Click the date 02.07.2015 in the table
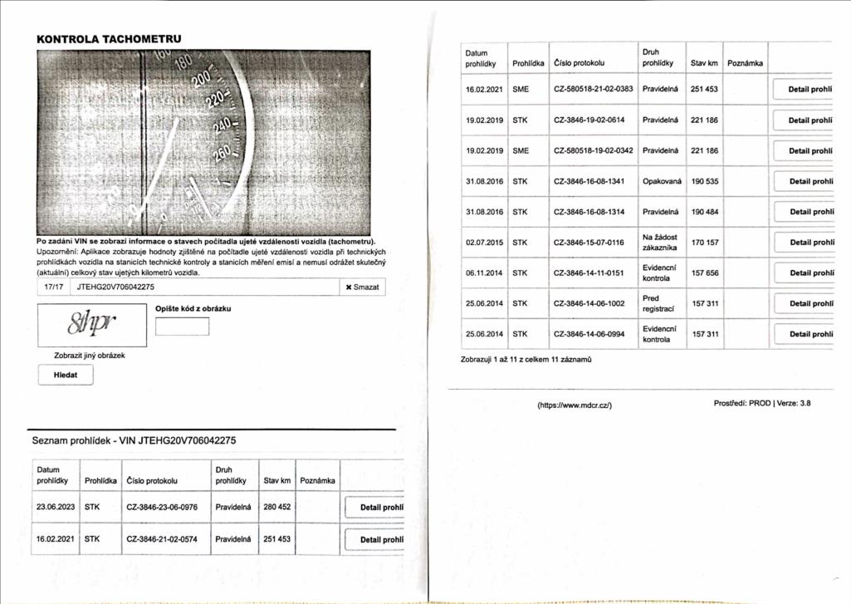The height and width of the screenshot is (604, 851). [484, 243]
